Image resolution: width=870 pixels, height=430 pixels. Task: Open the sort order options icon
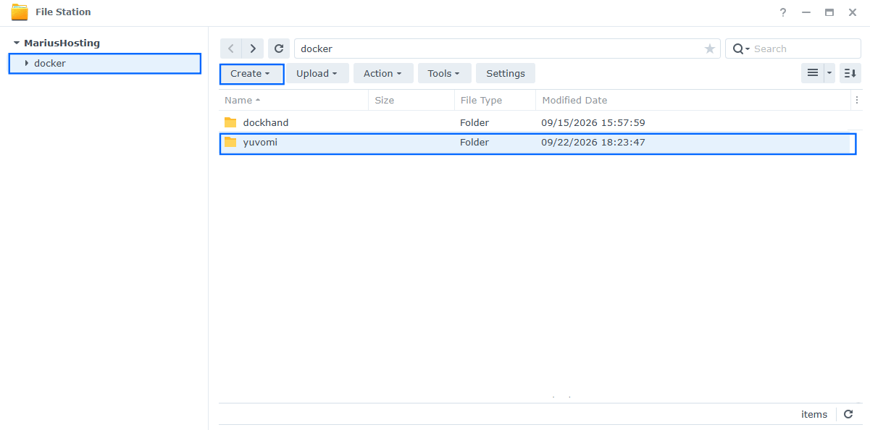pyautogui.click(x=850, y=73)
